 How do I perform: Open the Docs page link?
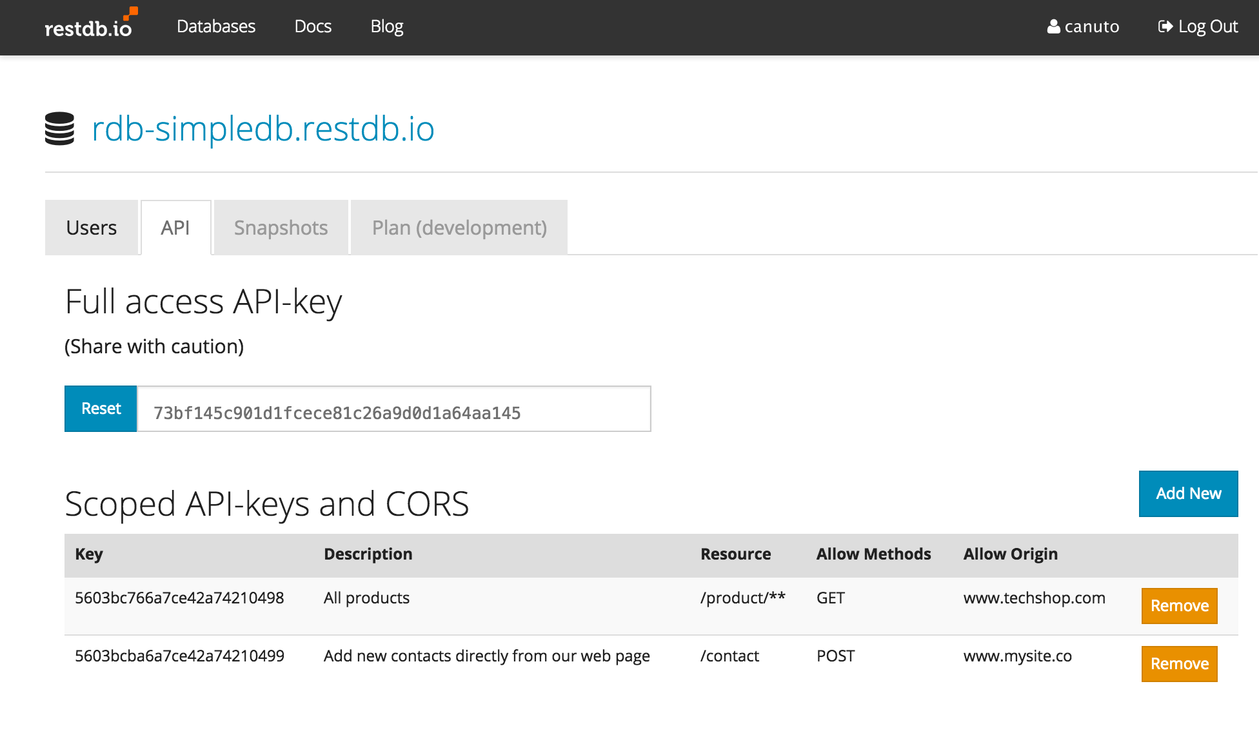point(313,26)
